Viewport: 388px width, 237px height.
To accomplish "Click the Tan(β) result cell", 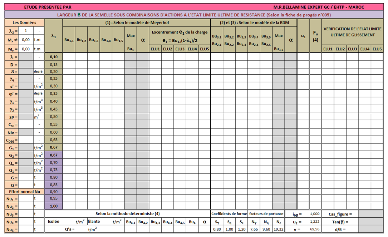I will 371,222.
